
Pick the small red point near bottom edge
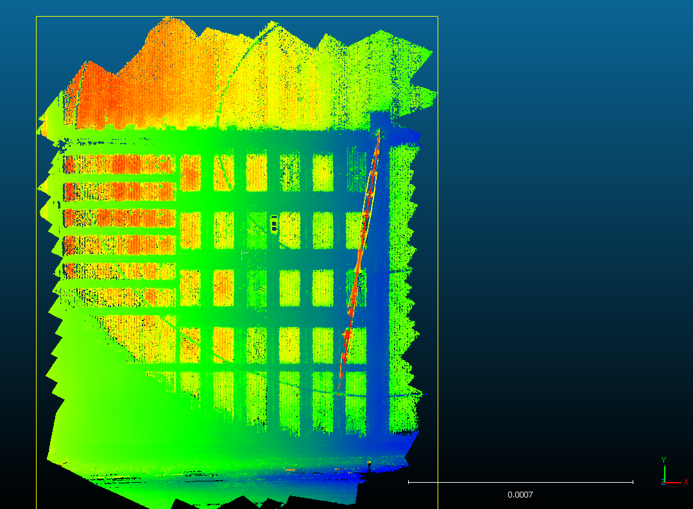[x=368, y=463]
